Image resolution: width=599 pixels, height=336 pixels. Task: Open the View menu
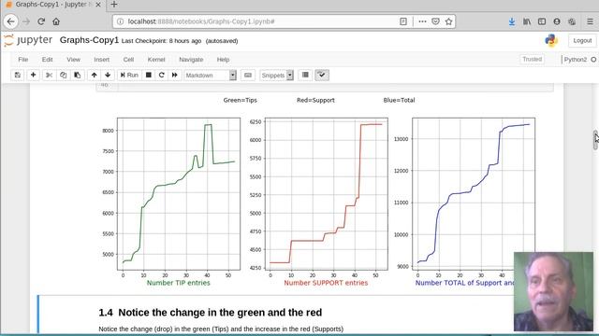73,60
